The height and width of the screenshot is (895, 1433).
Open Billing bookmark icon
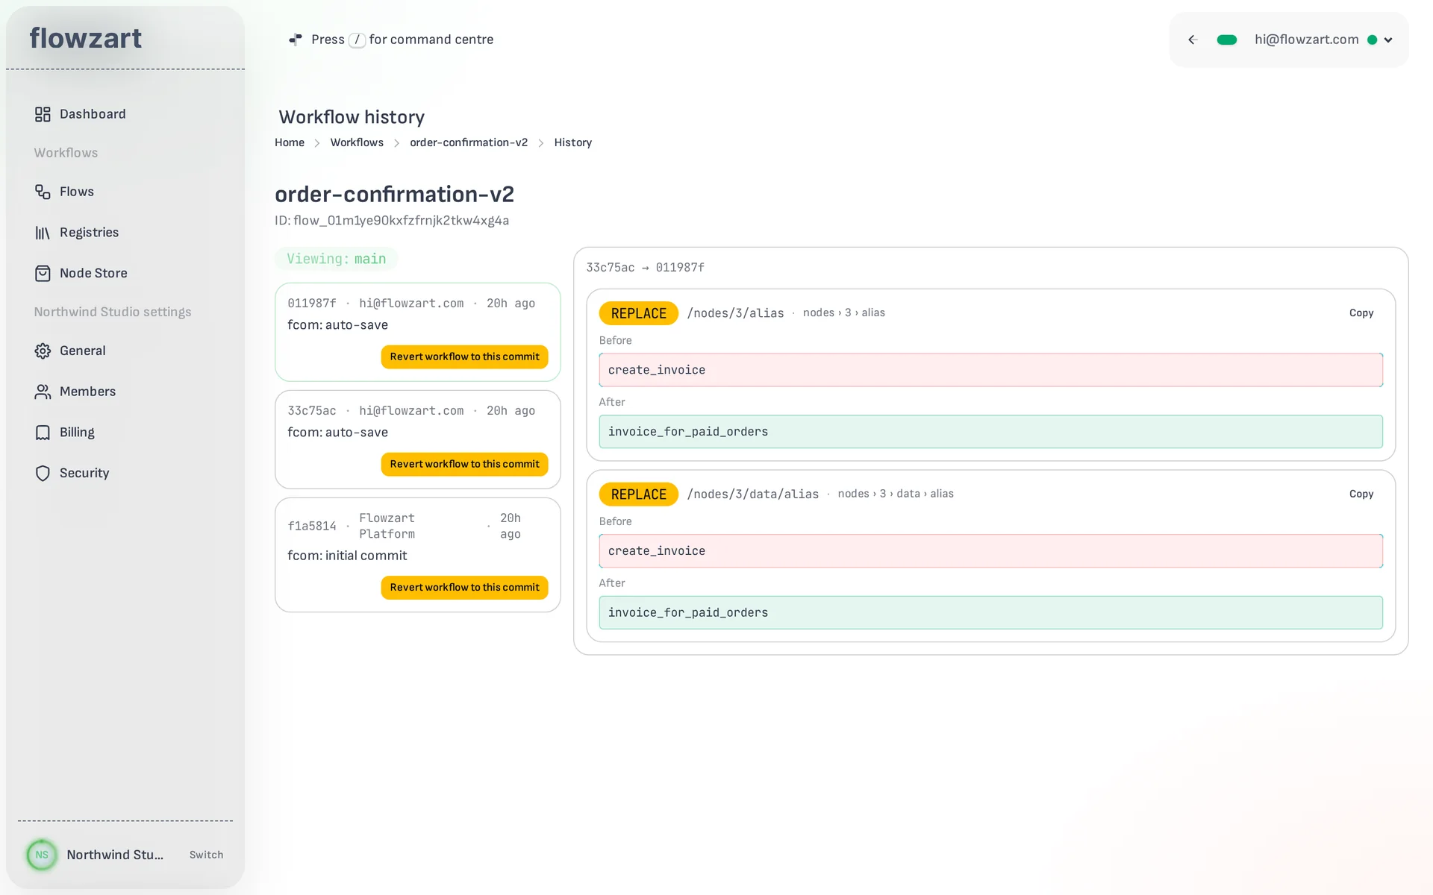43,433
